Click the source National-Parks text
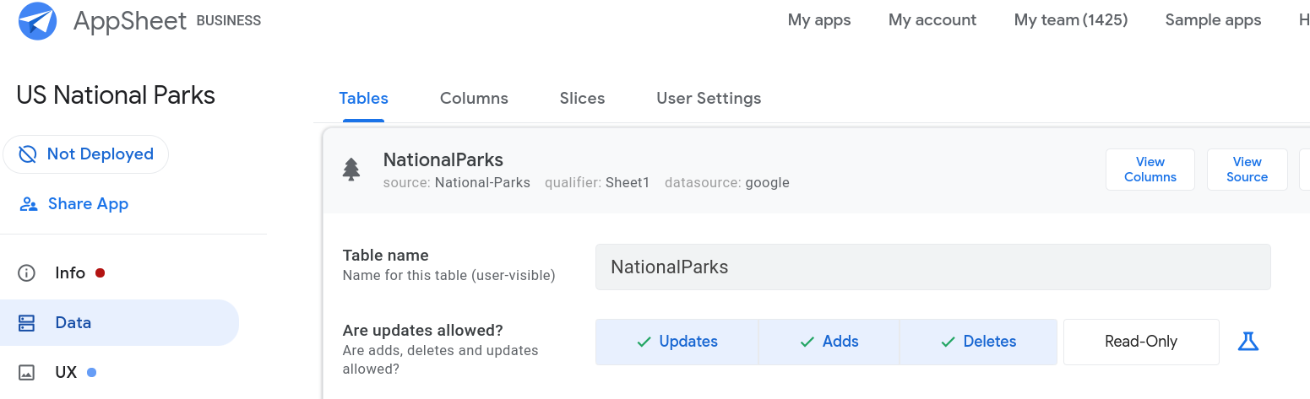1310x399 pixels. coord(457,182)
